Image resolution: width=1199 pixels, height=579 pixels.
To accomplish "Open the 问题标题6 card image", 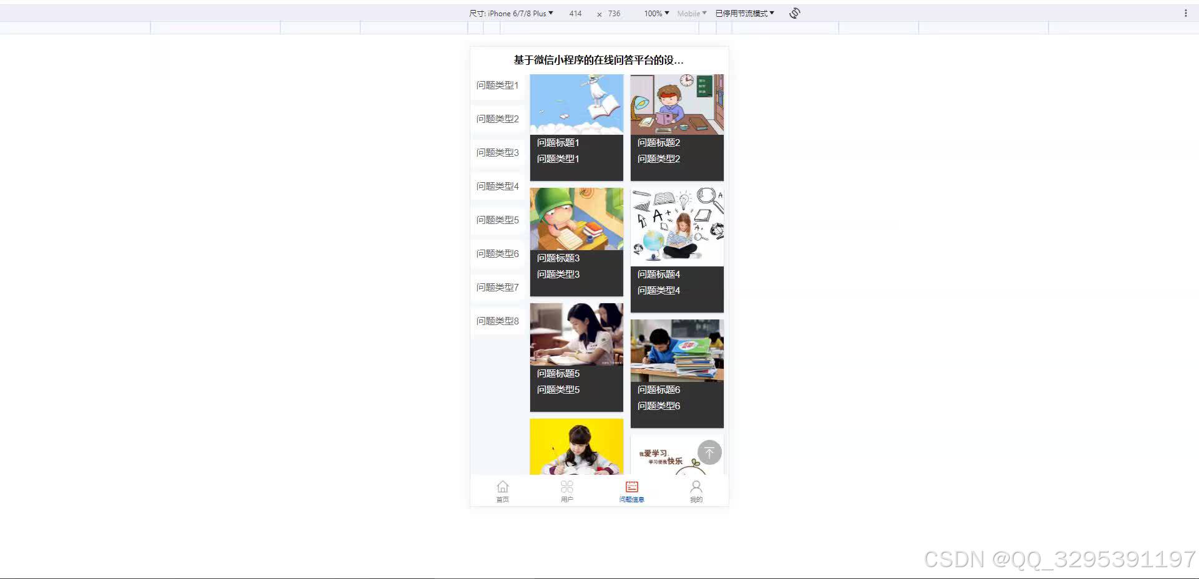I will [x=677, y=351].
